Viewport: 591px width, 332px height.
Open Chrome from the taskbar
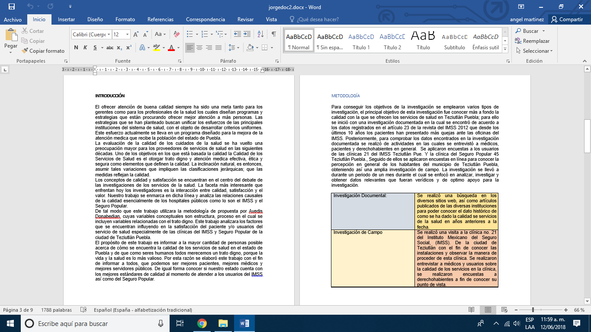[202, 323]
